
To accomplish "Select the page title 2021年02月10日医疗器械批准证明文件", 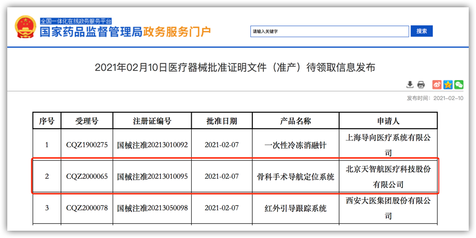I will coord(235,68).
